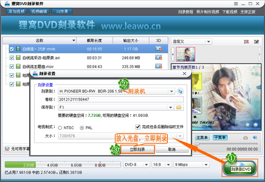Click the 截取长度 column header
The image size is (265, 182).
coord(95,40)
